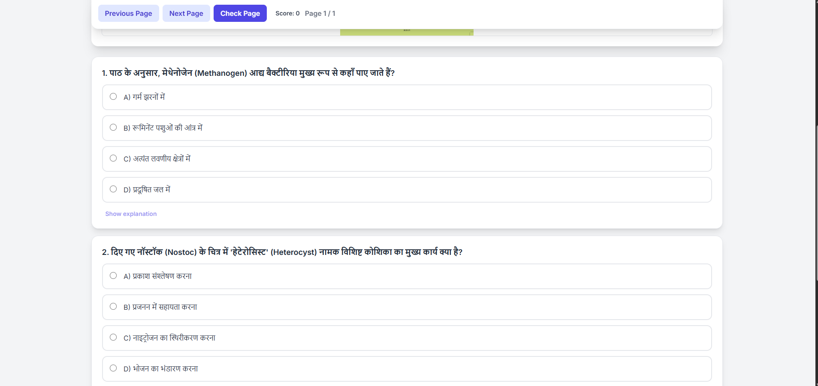Click the Previous Page button
818x386 pixels.
click(x=128, y=13)
